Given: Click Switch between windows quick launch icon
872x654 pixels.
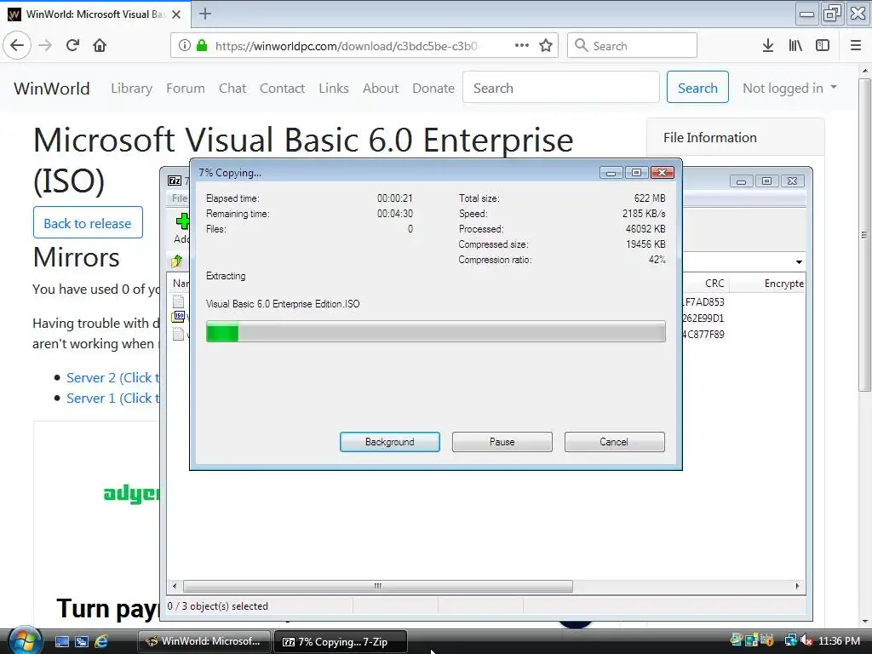Looking at the screenshot, I should point(82,641).
